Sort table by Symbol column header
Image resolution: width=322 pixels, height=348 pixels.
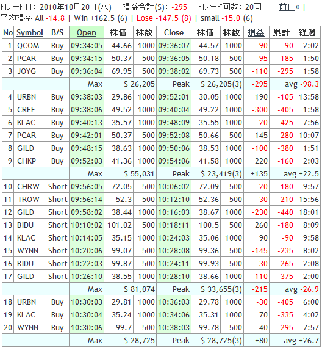[x=30, y=32]
